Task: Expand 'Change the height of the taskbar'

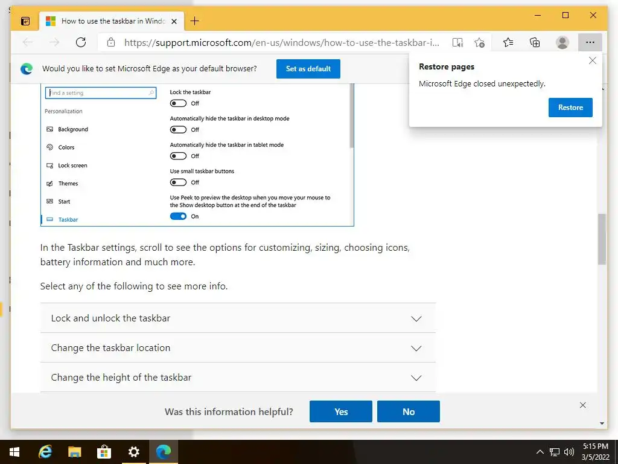Action: [x=238, y=377]
